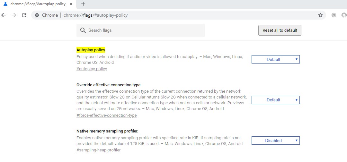Viewport: 347px width, 162px height.
Task: Click the rightmost extension icon with three dots
Action: tap(344, 15)
